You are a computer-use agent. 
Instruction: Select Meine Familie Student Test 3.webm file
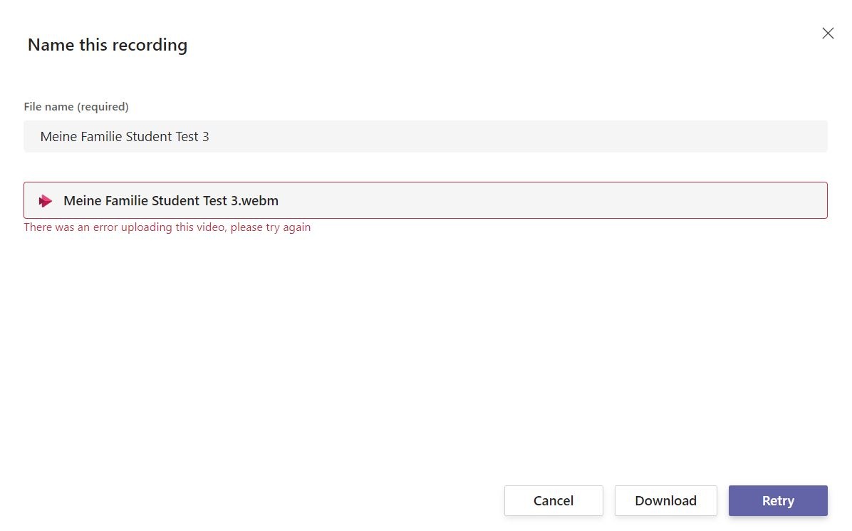click(x=425, y=200)
